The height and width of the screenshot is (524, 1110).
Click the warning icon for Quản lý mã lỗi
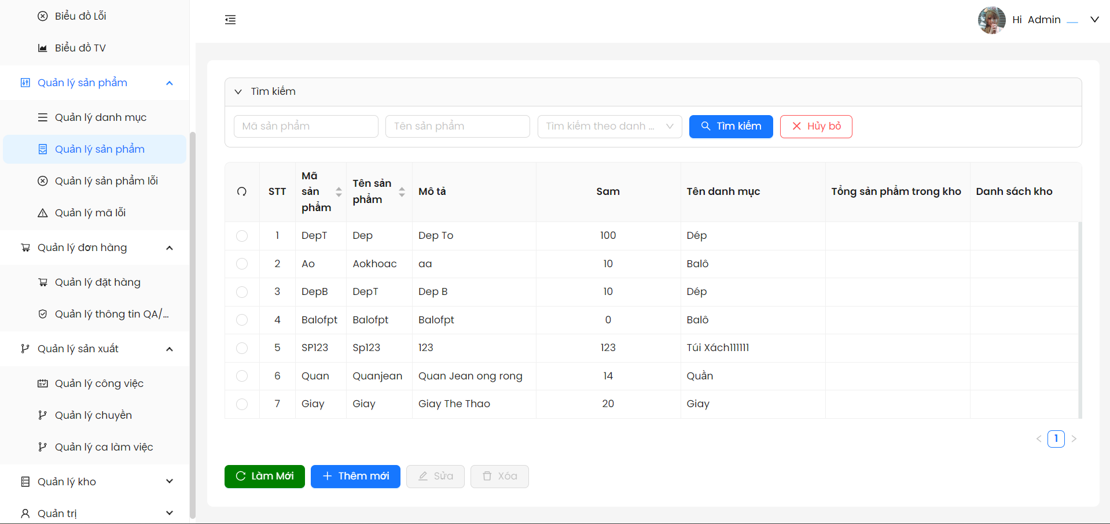(43, 213)
